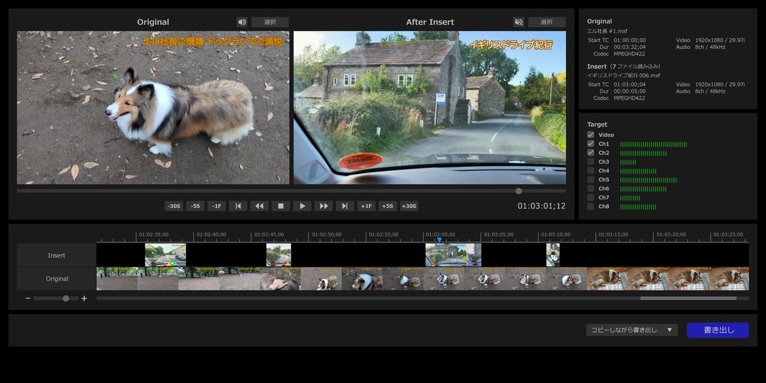Select the Original track label
Viewport: 766px width, 383px height.
pos(56,279)
